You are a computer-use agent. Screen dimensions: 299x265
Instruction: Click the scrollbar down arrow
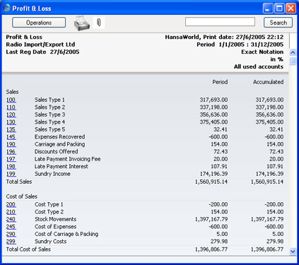coord(293,252)
